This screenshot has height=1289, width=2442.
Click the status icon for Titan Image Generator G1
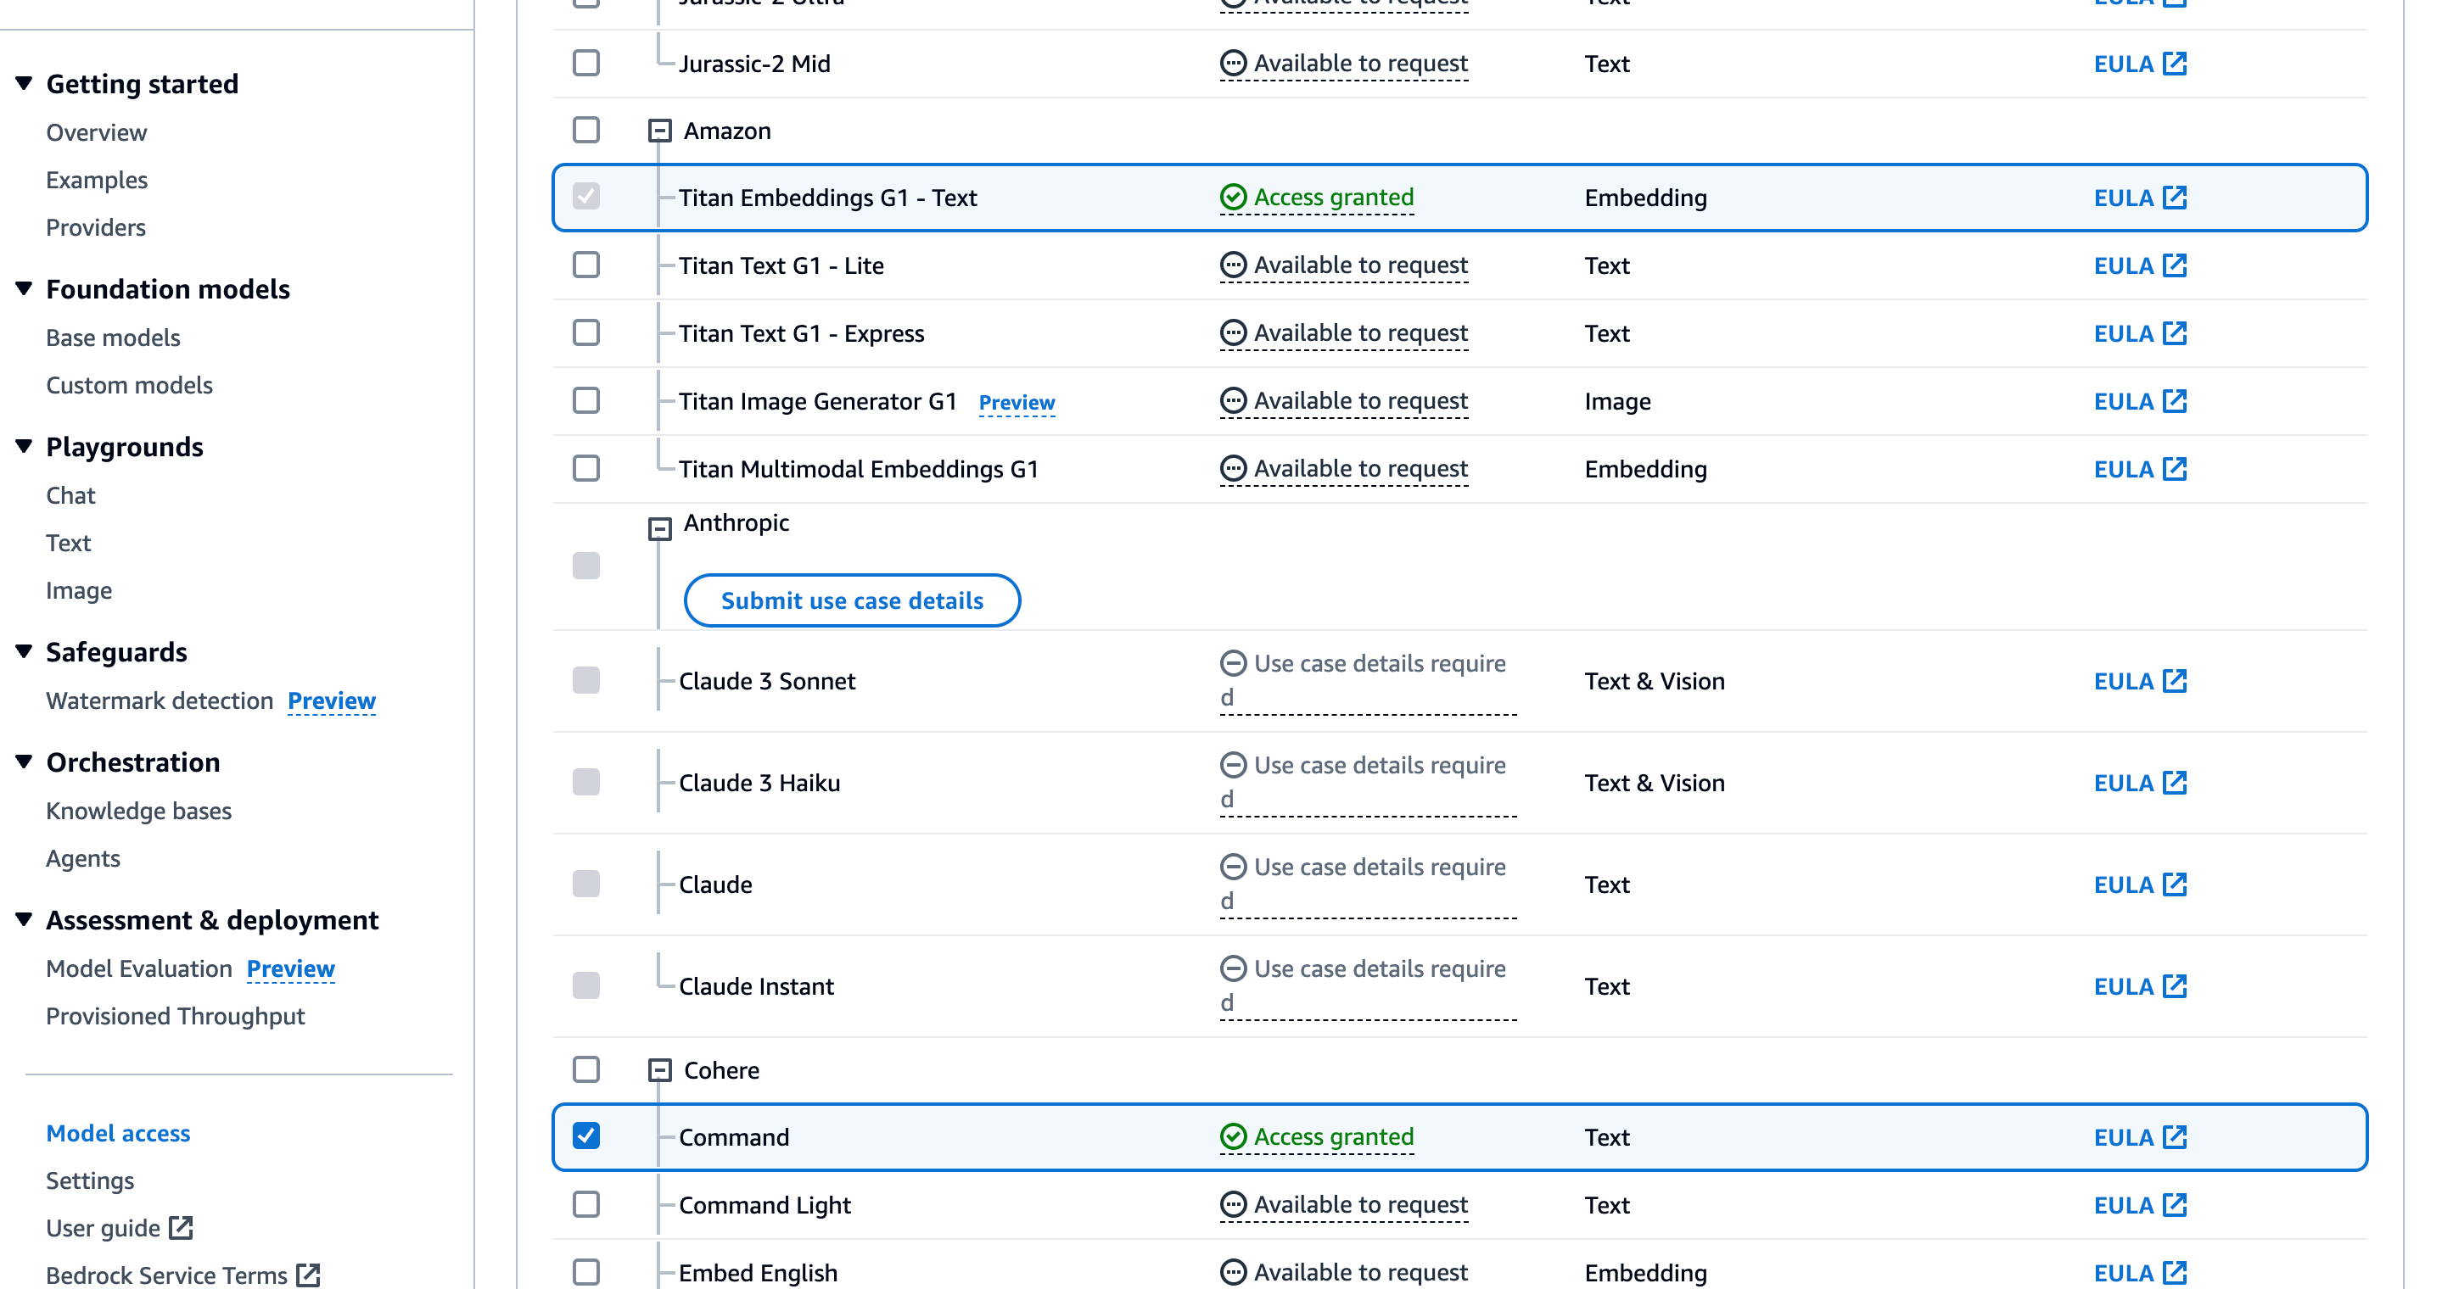[x=1232, y=400]
